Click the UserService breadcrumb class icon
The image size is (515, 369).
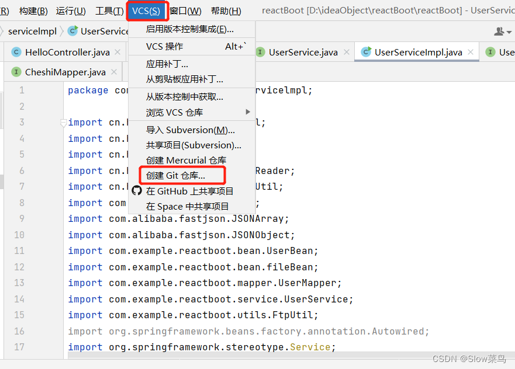pos(72,31)
